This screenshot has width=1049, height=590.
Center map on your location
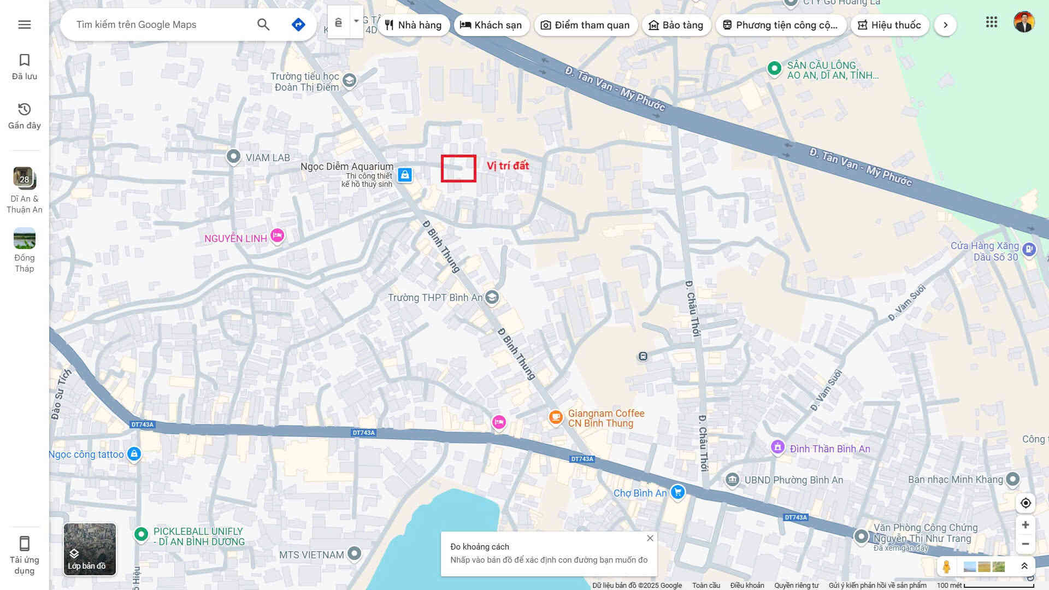1026,503
